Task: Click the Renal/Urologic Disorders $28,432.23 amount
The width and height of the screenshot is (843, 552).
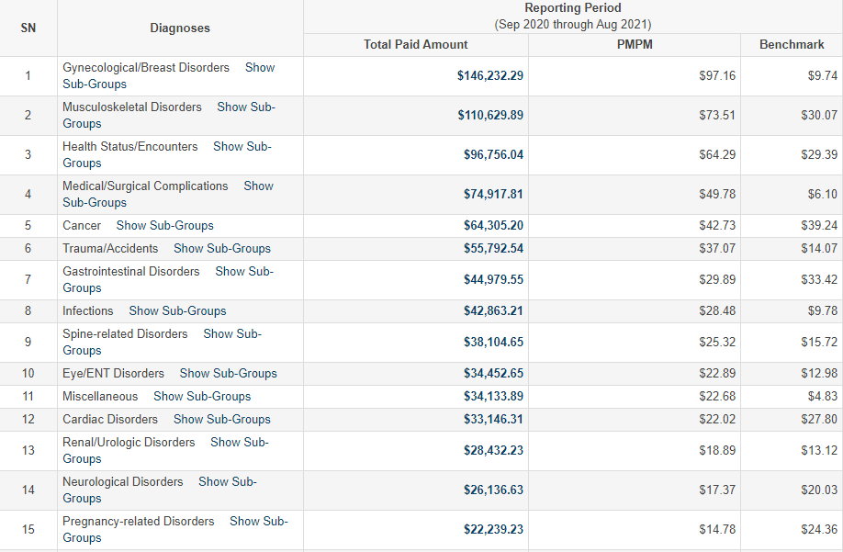Action: pos(493,451)
